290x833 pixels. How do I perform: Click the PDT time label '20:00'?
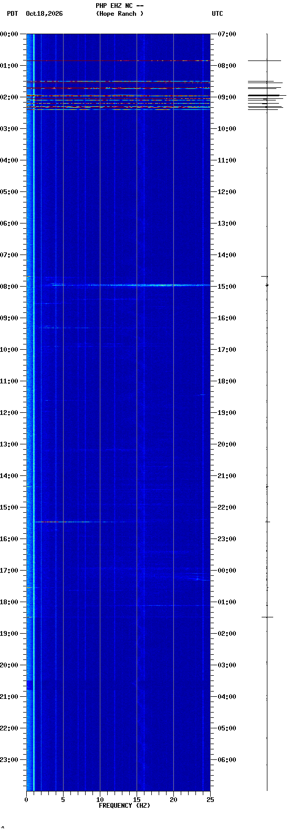pyautogui.click(x=9, y=665)
